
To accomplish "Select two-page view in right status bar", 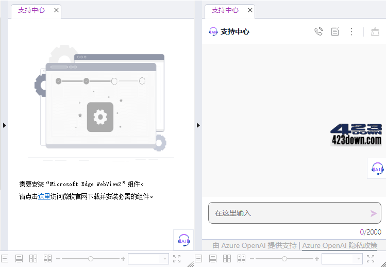I will pyautogui.click(x=227, y=259).
